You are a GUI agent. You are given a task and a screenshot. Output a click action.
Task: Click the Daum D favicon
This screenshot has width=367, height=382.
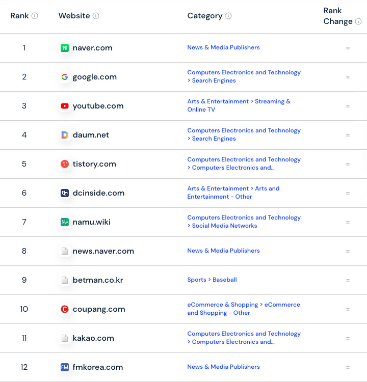(65, 135)
